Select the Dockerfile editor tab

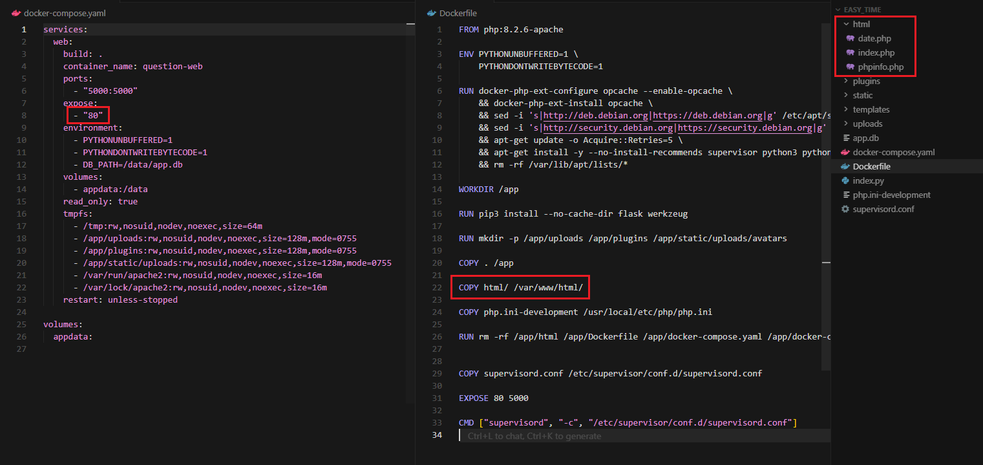click(x=458, y=13)
